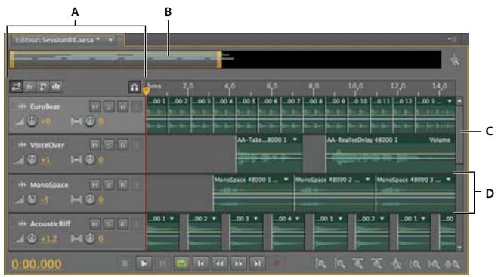Click Zoom Out Time icon
This screenshot has width=498, height=277.
pos(376,263)
